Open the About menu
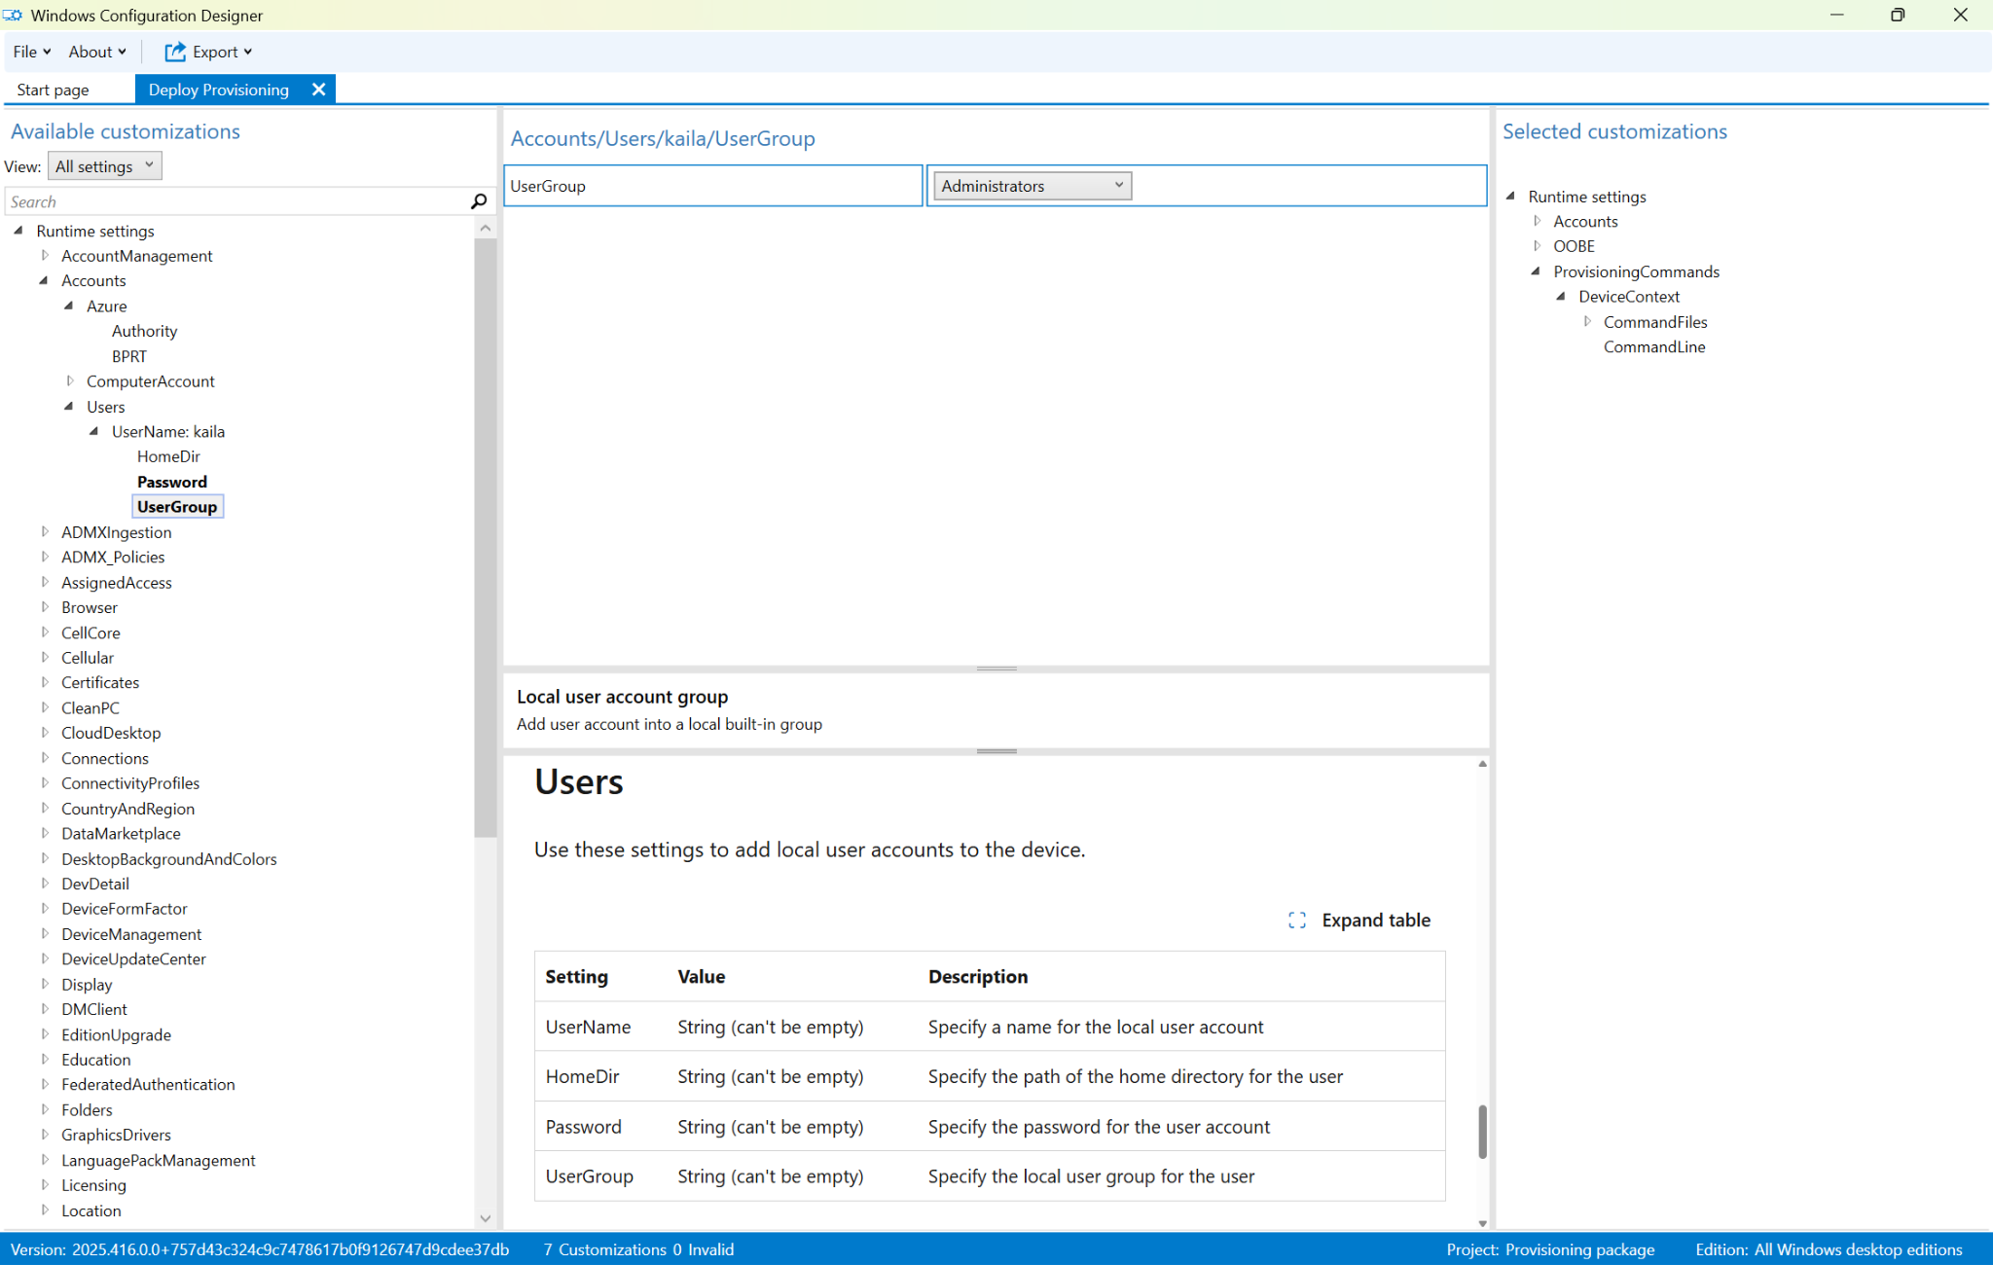 point(97,52)
